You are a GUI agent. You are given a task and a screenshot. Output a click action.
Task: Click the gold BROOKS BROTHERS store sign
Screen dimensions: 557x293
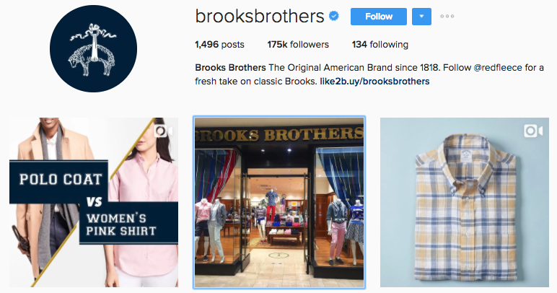279,135
